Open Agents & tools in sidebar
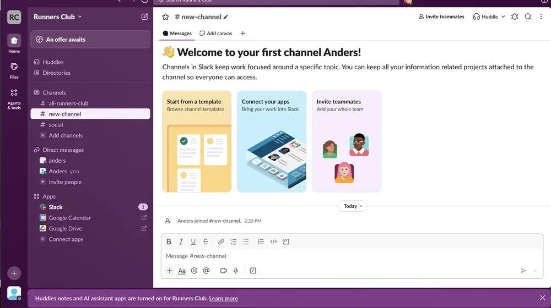 [14, 99]
